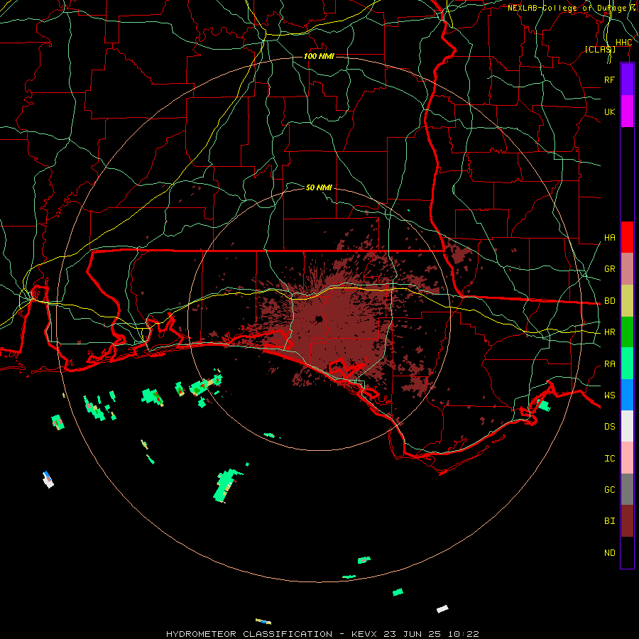The height and width of the screenshot is (639, 639).
Task: Choose the blue WS legend swatch
Action: (627, 395)
